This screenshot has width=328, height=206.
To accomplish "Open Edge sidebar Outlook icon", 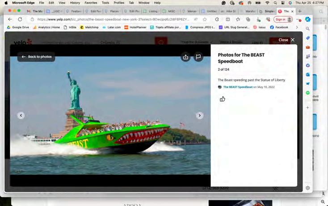I will point(308,74).
